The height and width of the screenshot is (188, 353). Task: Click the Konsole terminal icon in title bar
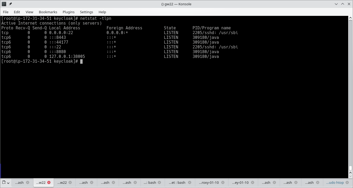(x=4, y=4)
